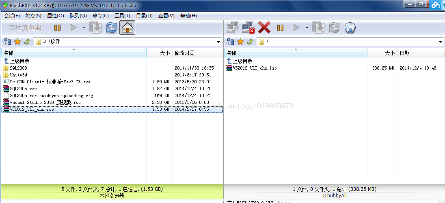Select remote 上级目录 entry
The height and width of the screenshot is (203, 445).
(x=239, y=61)
